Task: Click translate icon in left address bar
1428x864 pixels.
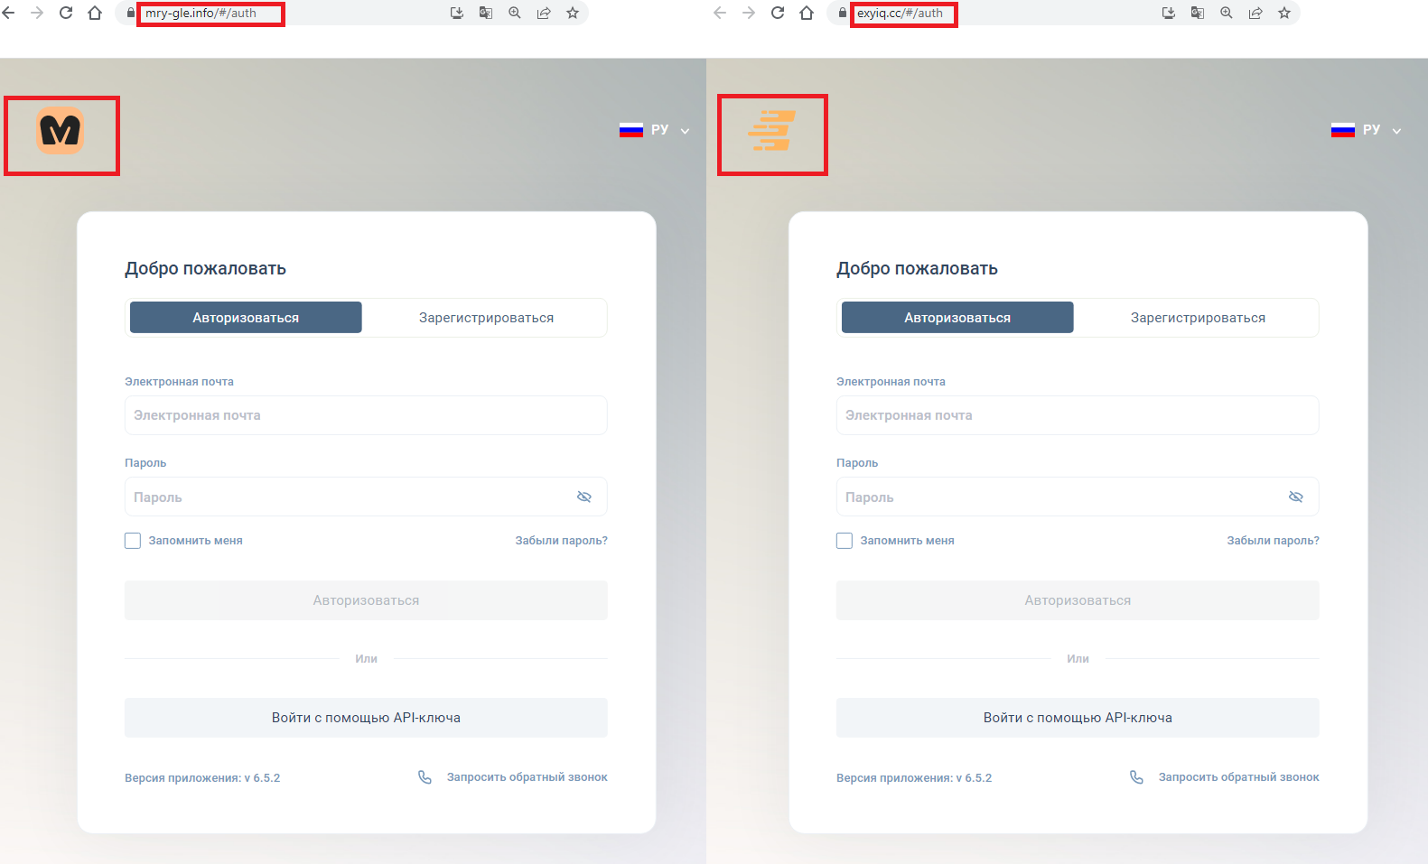Action: pyautogui.click(x=486, y=13)
